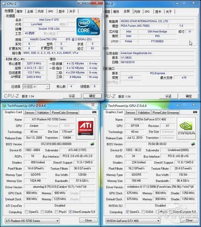Switch to SPD tab in left CPU-Z window
The image size is (201, 227).
coord(51,11)
